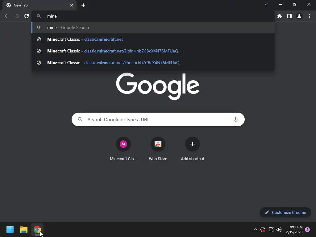Open the network tray icon
This screenshot has width=316, height=237.
(x=271, y=230)
